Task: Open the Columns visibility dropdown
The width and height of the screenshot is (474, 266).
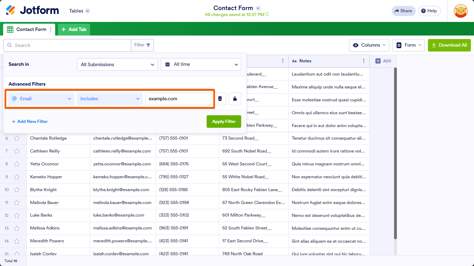Action: pos(369,45)
